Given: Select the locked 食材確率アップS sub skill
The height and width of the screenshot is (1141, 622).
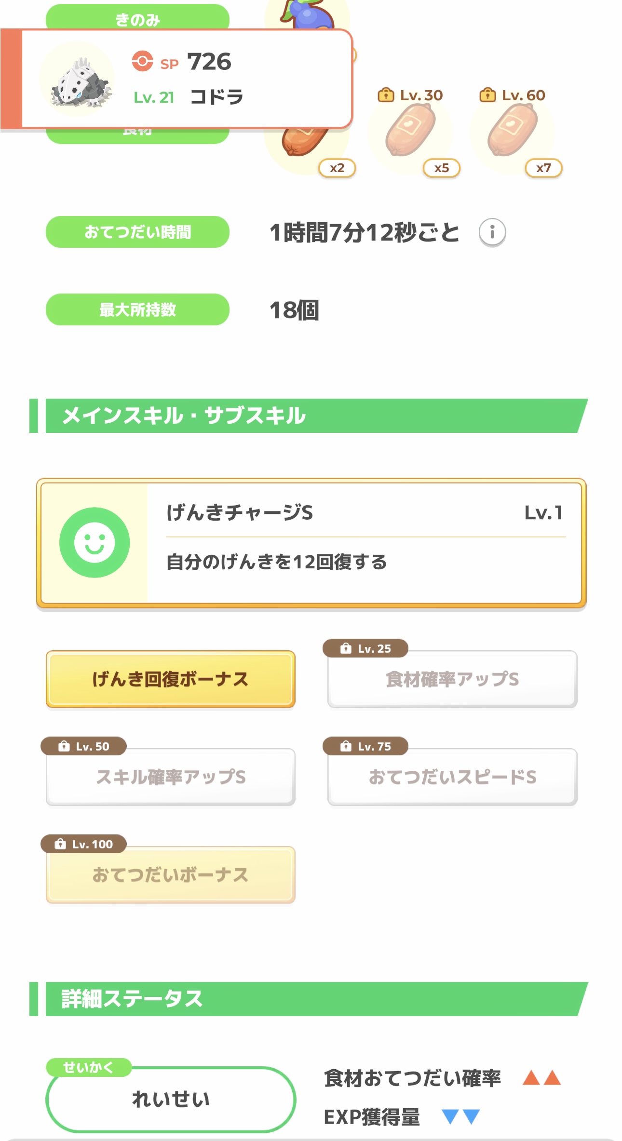Looking at the screenshot, I should pos(452,679).
